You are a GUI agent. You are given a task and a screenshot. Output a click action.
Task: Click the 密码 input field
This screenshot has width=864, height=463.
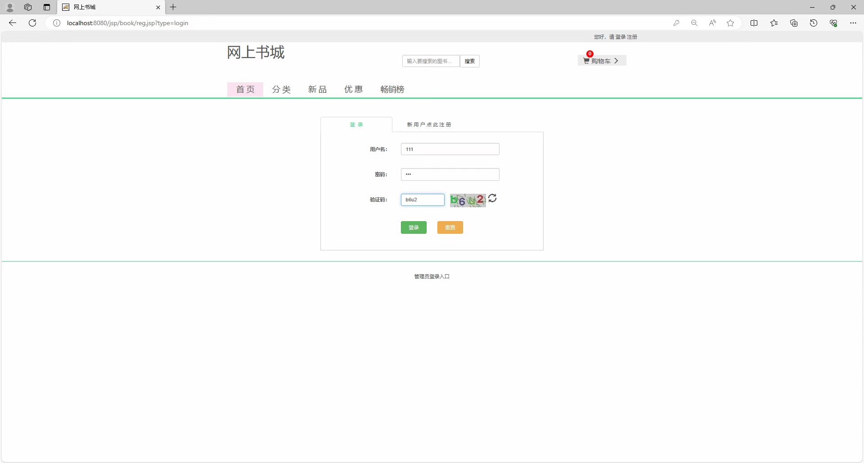pos(450,174)
